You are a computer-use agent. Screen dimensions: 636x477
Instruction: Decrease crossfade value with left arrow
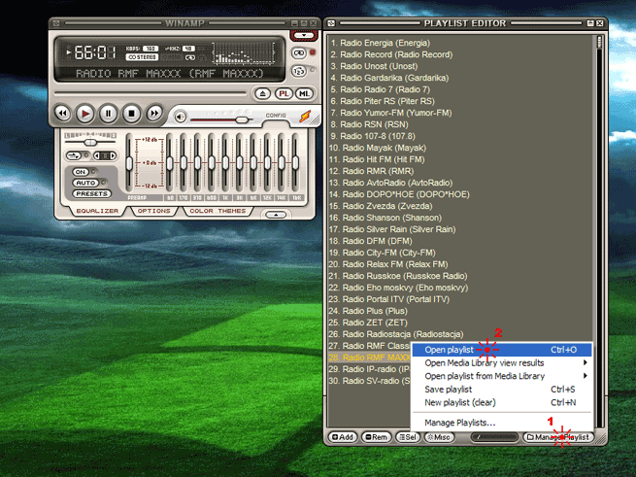coord(96,155)
